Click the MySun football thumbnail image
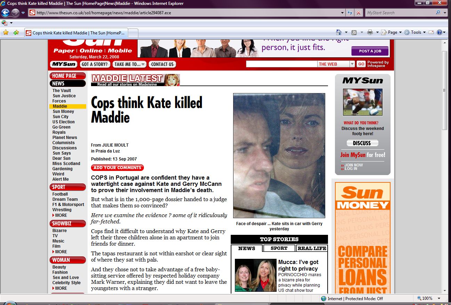 click(x=362, y=102)
